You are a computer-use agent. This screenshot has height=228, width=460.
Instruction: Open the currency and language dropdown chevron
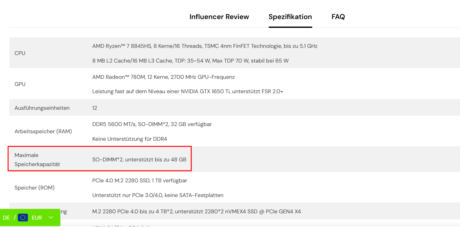point(51,218)
